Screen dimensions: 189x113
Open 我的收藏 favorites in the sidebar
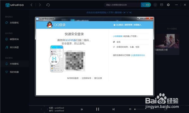[14, 72]
